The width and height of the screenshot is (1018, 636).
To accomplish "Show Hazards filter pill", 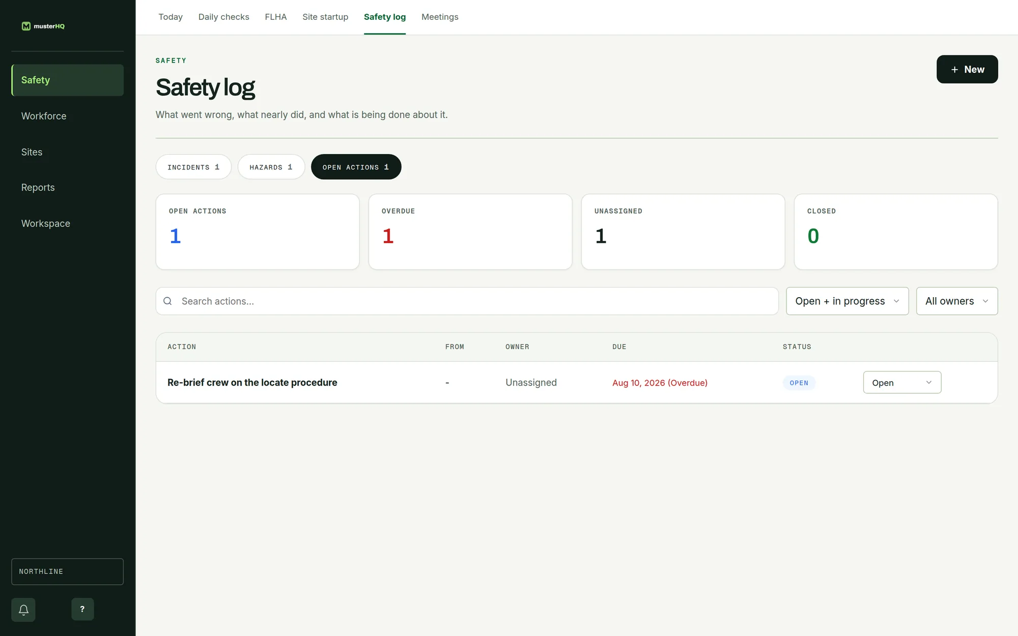I will click(271, 167).
